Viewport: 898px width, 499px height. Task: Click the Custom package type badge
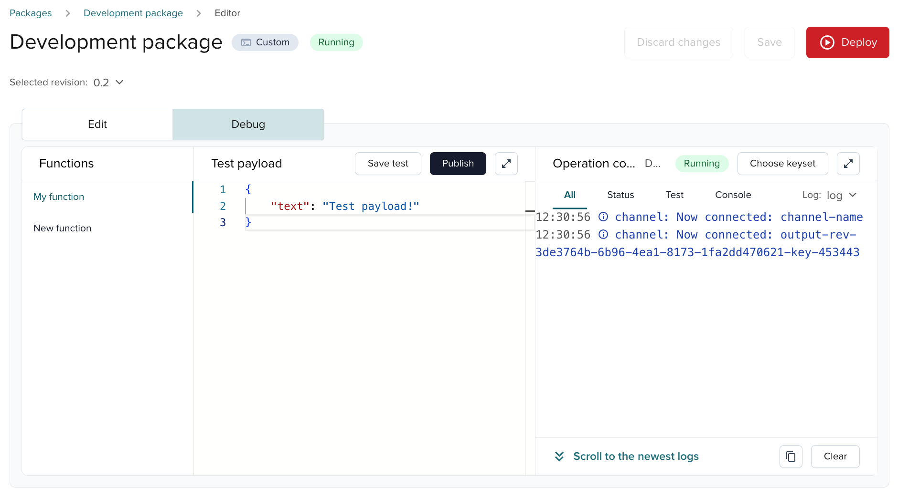pyautogui.click(x=265, y=42)
